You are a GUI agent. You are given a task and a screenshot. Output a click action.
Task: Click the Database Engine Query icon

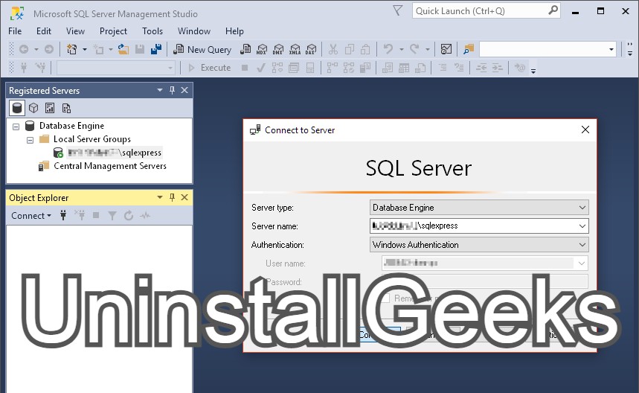pyautogui.click(x=245, y=50)
